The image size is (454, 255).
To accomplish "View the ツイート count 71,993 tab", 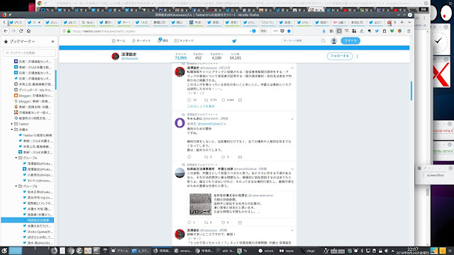I will 181,57.
